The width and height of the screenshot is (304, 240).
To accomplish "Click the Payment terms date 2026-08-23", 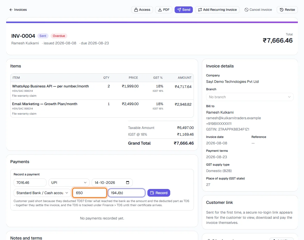I will (x=216, y=157).
